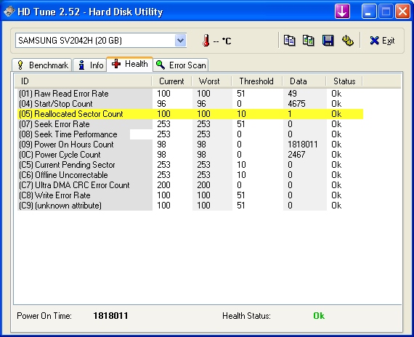
Task: Click data value 49 in Raw Read Error row
Action: (x=292, y=94)
